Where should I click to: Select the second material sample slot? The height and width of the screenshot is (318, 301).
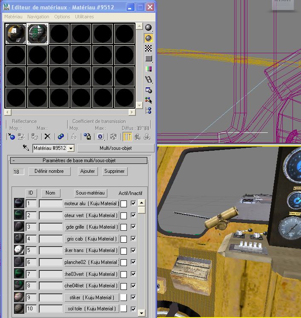(37, 34)
